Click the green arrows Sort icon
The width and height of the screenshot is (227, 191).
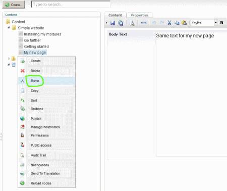click(x=22, y=100)
